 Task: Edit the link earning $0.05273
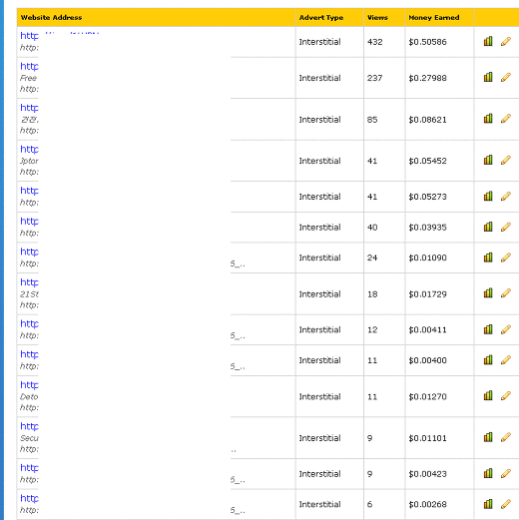[x=506, y=196]
